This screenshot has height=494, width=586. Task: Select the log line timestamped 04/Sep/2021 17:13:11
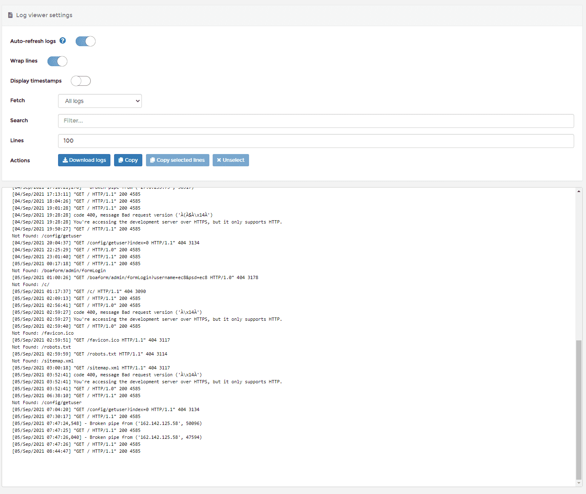pyautogui.click(x=76, y=194)
